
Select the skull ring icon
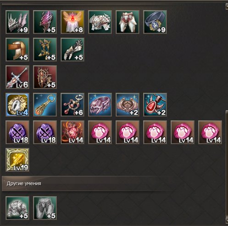point(100,105)
